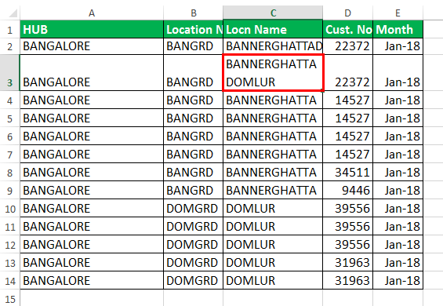
Task: Select row 1 header
Action: pyautogui.click(x=10, y=29)
